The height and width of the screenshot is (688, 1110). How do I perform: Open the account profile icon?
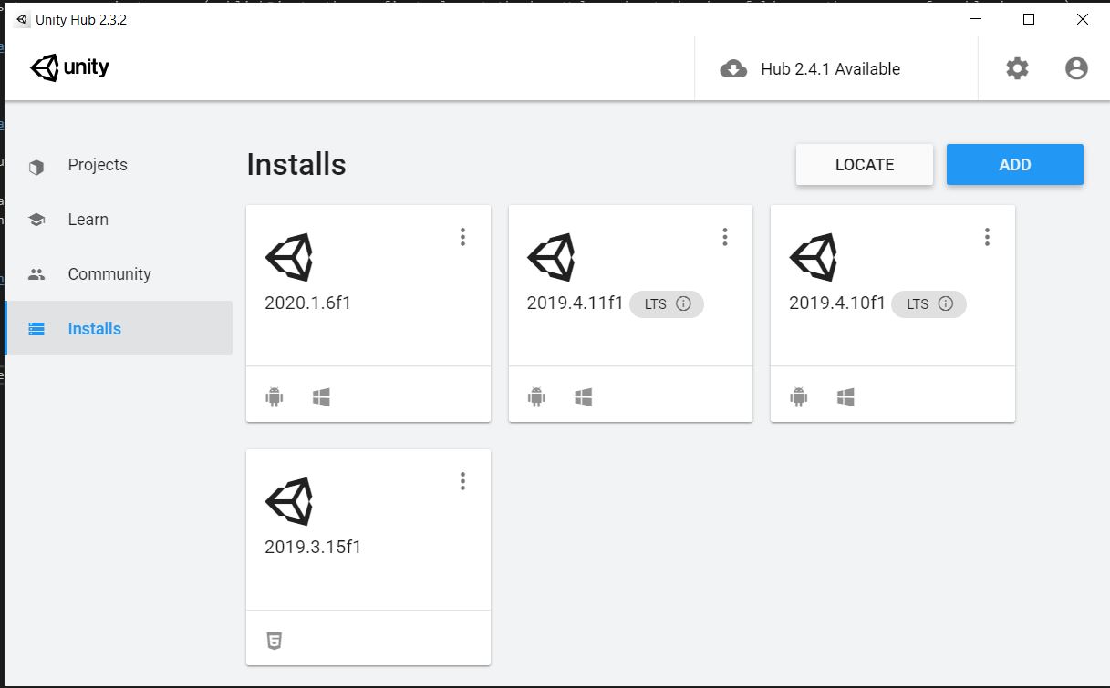(1076, 68)
